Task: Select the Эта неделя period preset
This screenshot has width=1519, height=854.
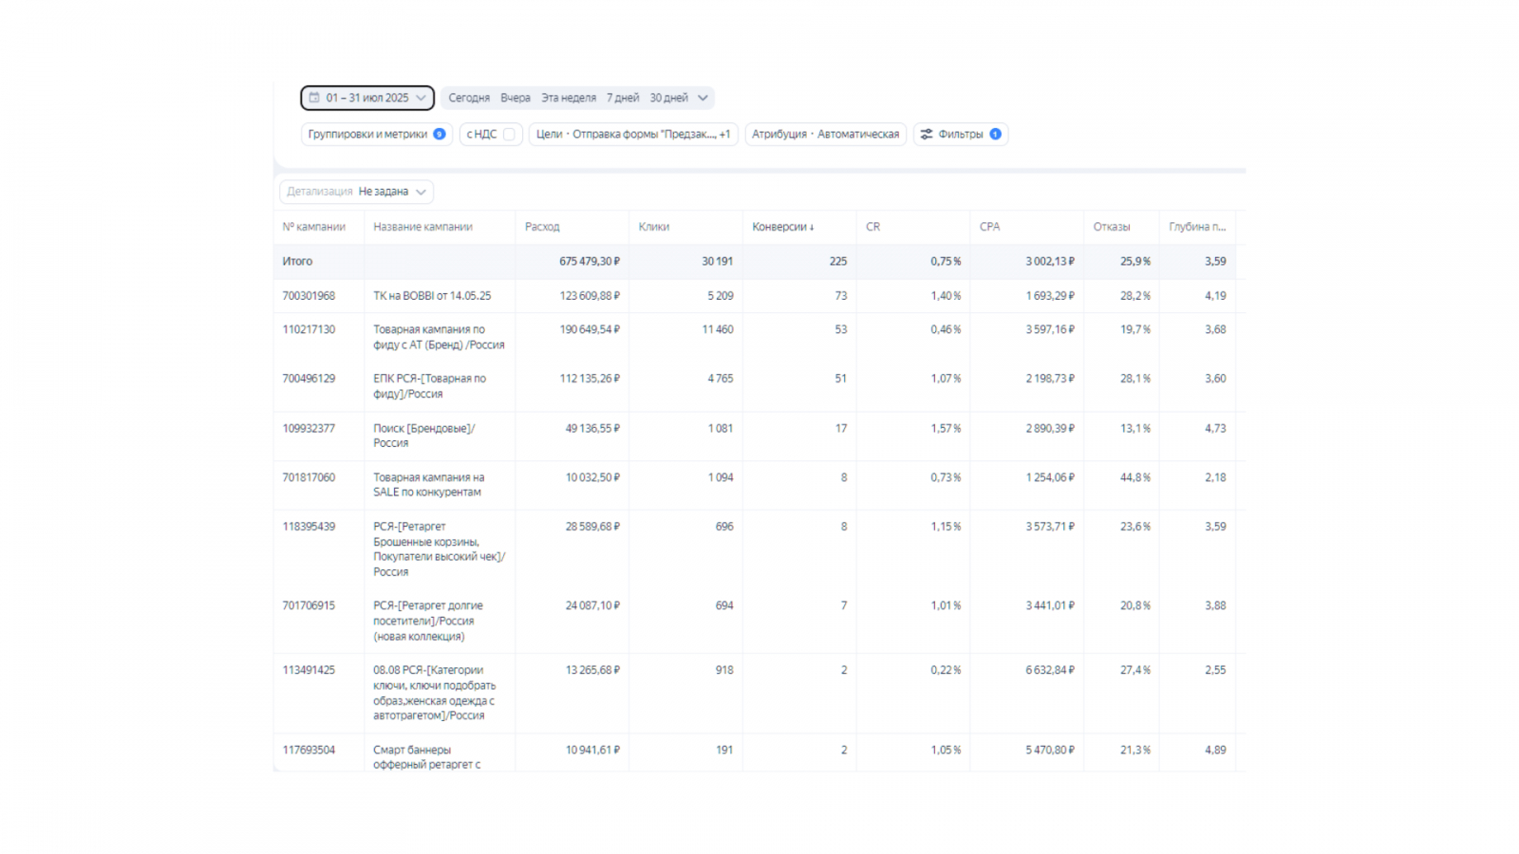Action: 569,98
